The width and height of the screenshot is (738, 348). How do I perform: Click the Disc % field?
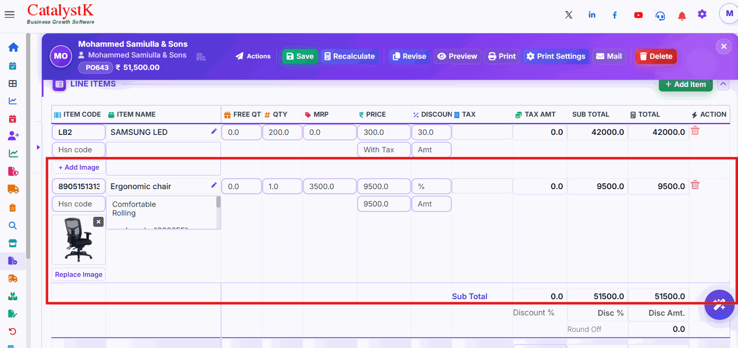[598, 313]
